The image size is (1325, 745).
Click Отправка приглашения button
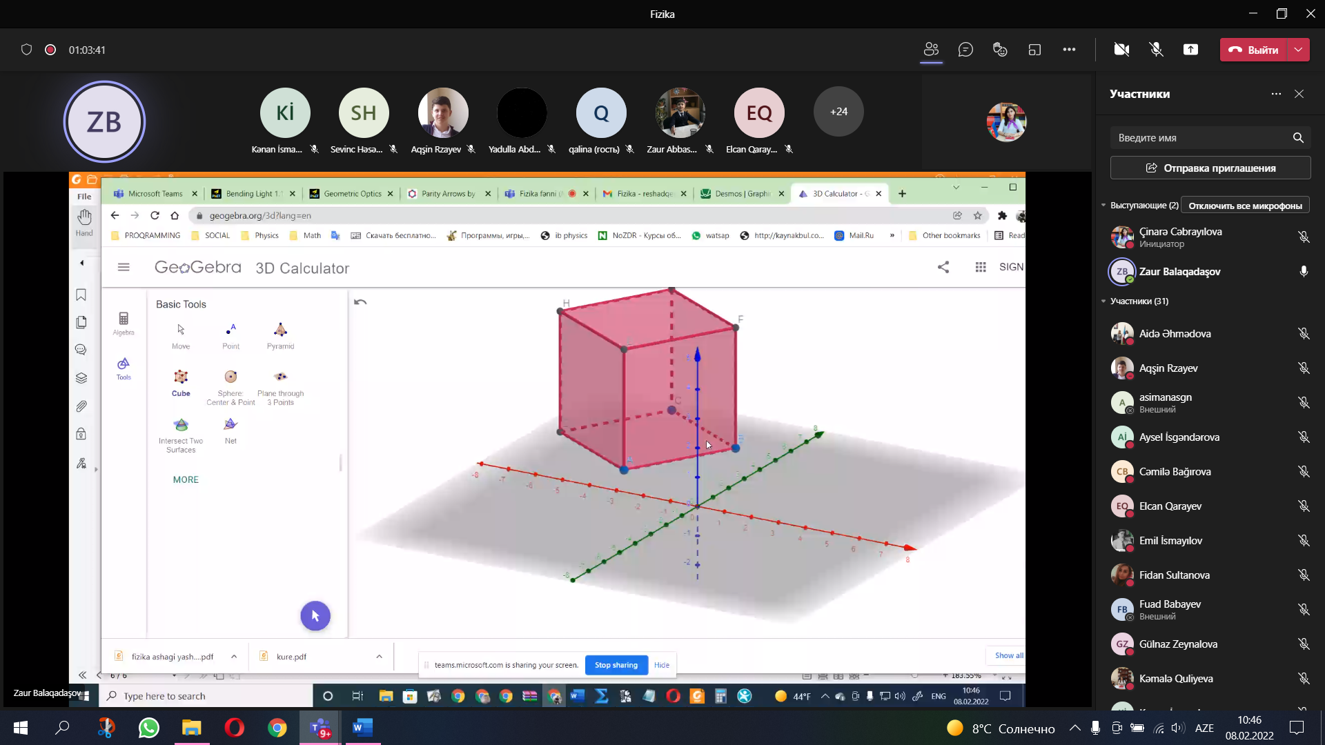pyautogui.click(x=1210, y=168)
